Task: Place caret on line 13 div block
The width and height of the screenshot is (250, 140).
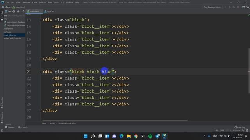Action: click(x=66, y=20)
